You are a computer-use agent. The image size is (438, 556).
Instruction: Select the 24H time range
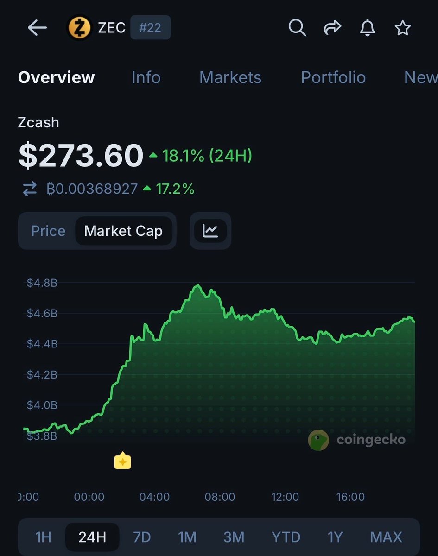[92, 537]
